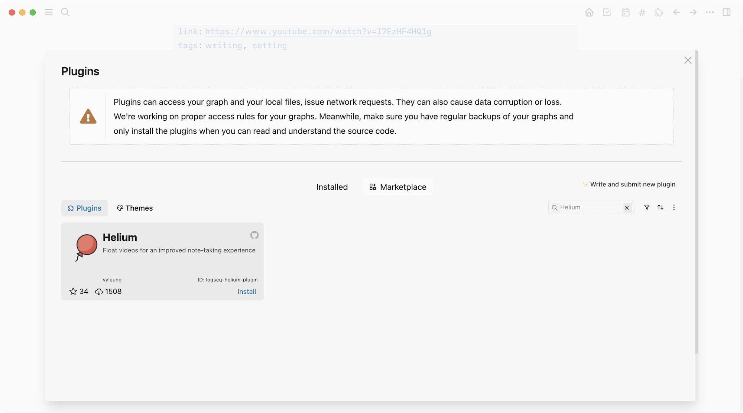Clear the Helium search filter
Screen dimensions: 743x413
click(x=627, y=207)
